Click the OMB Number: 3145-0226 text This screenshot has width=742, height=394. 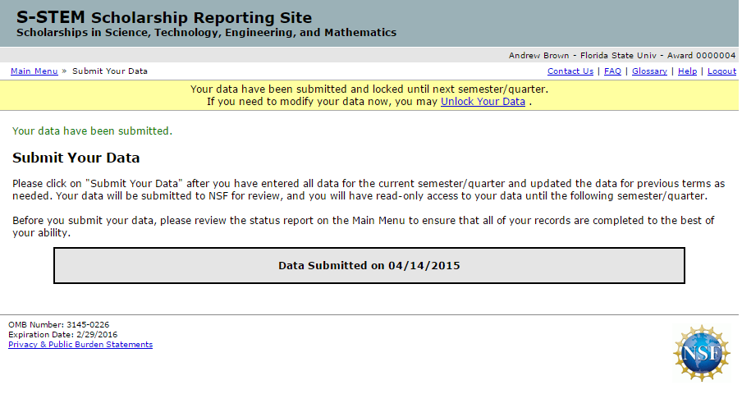[58, 324]
